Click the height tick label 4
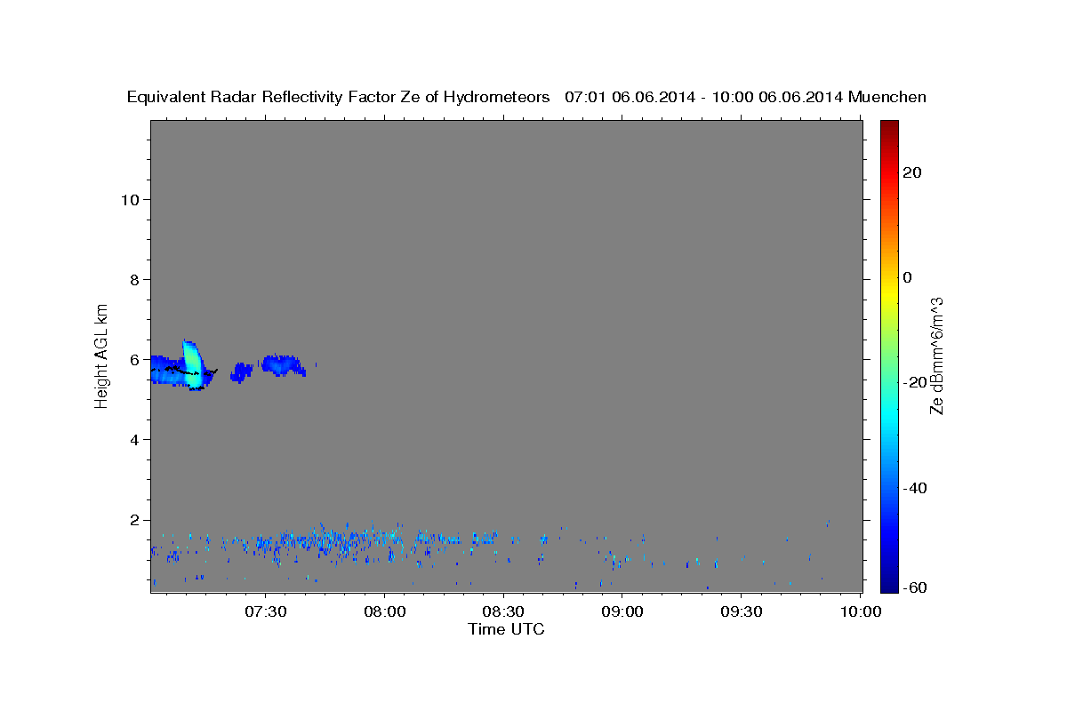Screen dimensions: 1067x711 click(133, 440)
